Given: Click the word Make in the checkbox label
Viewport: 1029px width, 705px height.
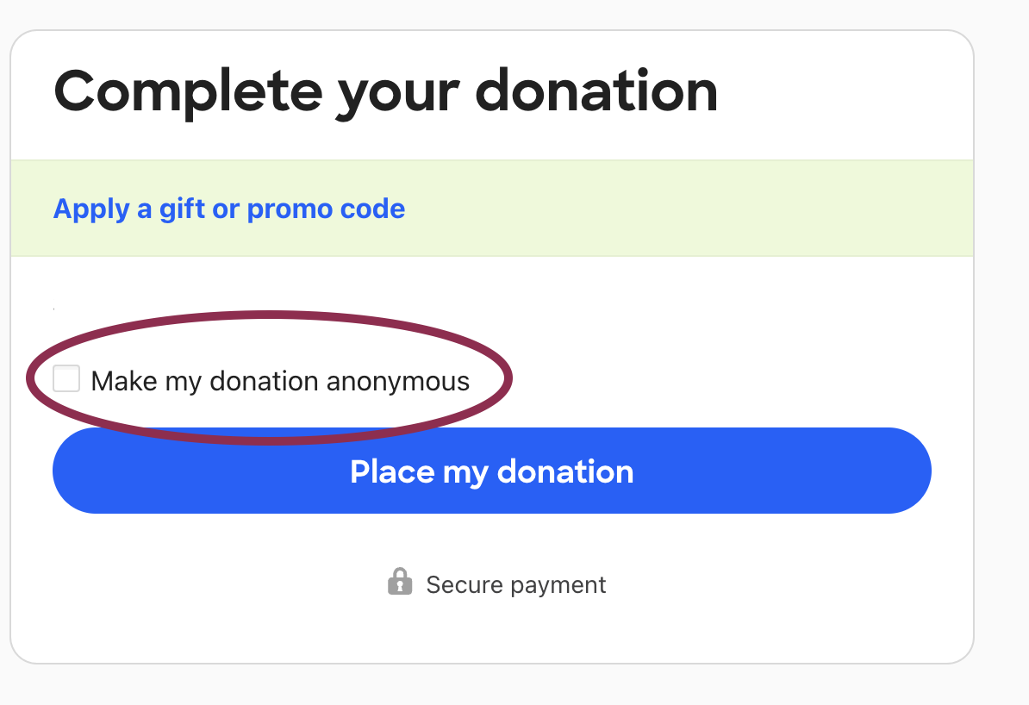Looking at the screenshot, I should pyautogui.click(x=124, y=382).
